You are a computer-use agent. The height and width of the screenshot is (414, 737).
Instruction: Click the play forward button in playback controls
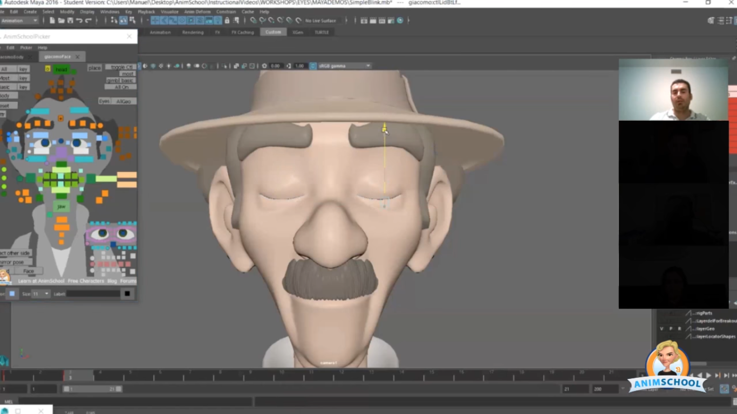[x=708, y=375]
